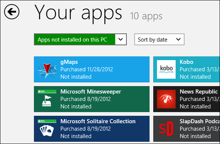
Task: Select the Microsoft Solitaire Collection tile
Action: [x=92, y=129]
